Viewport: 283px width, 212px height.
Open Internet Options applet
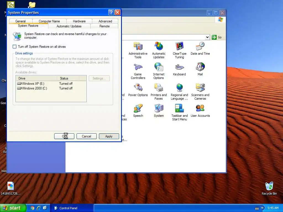click(159, 71)
